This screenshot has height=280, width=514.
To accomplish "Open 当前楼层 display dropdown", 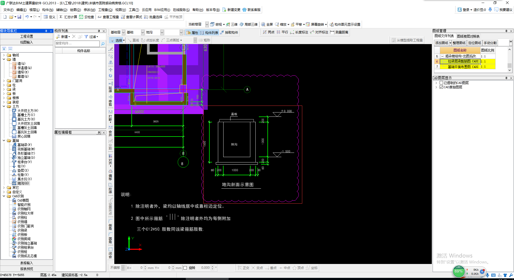I will tap(207, 24).
